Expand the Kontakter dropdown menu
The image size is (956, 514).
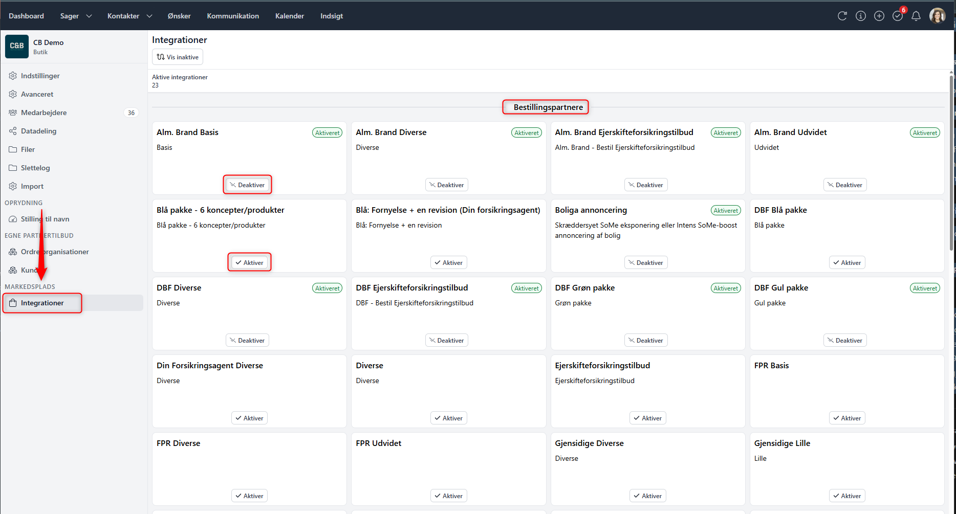click(x=129, y=16)
